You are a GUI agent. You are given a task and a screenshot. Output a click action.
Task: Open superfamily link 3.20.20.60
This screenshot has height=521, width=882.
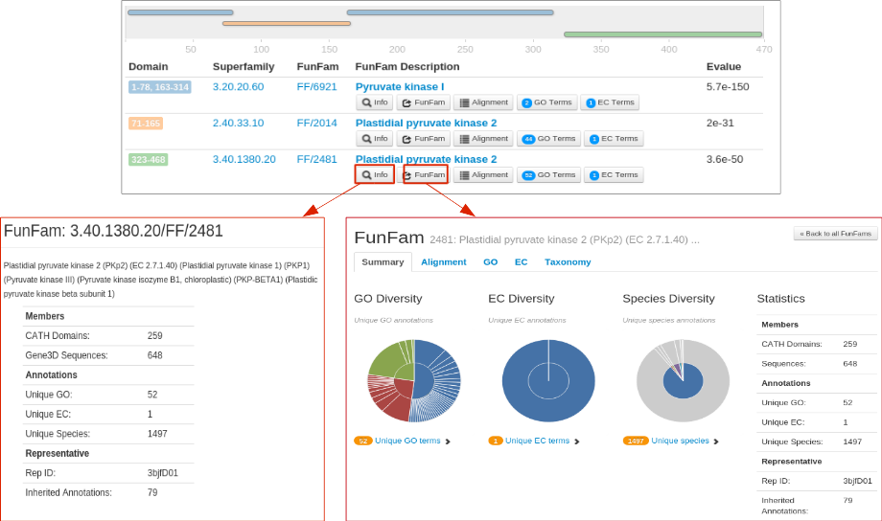pyautogui.click(x=238, y=86)
